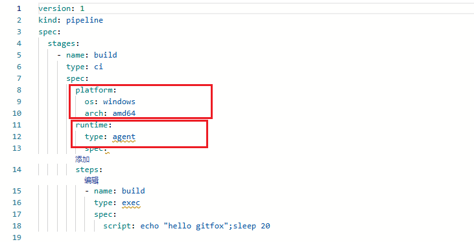Click the amd64 arch value
The image size is (474, 242).
coord(124,113)
